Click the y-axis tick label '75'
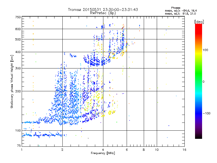The width and height of the screenshot is (217, 163). (x=19, y=146)
